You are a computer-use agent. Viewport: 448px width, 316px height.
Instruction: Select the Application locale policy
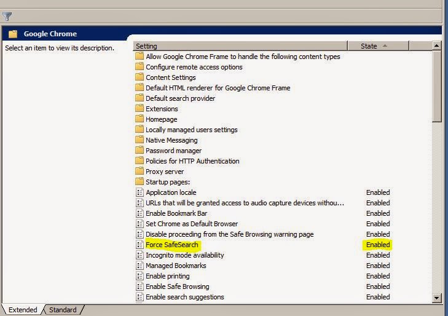(171, 192)
